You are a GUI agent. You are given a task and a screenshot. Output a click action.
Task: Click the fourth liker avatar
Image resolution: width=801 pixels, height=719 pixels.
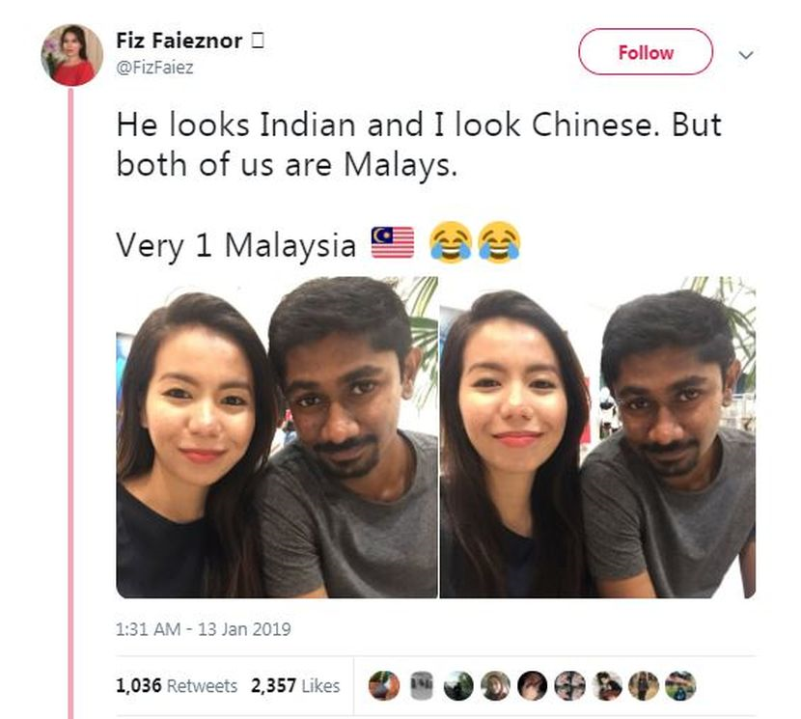tap(495, 685)
